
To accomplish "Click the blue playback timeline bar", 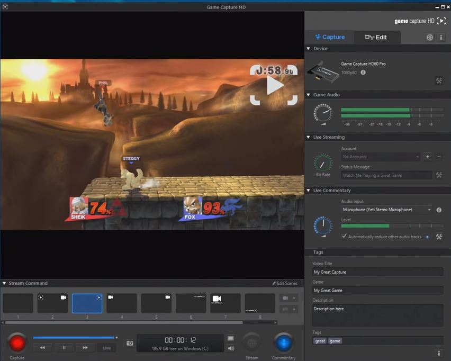I will click(x=74, y=337).
